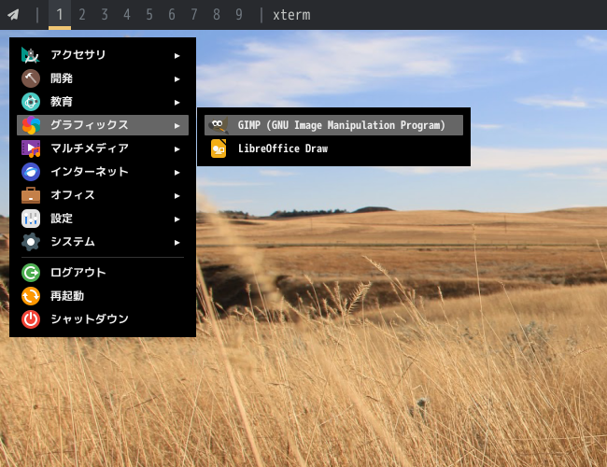Expand インターネット submenu arrow

(176, 173)
